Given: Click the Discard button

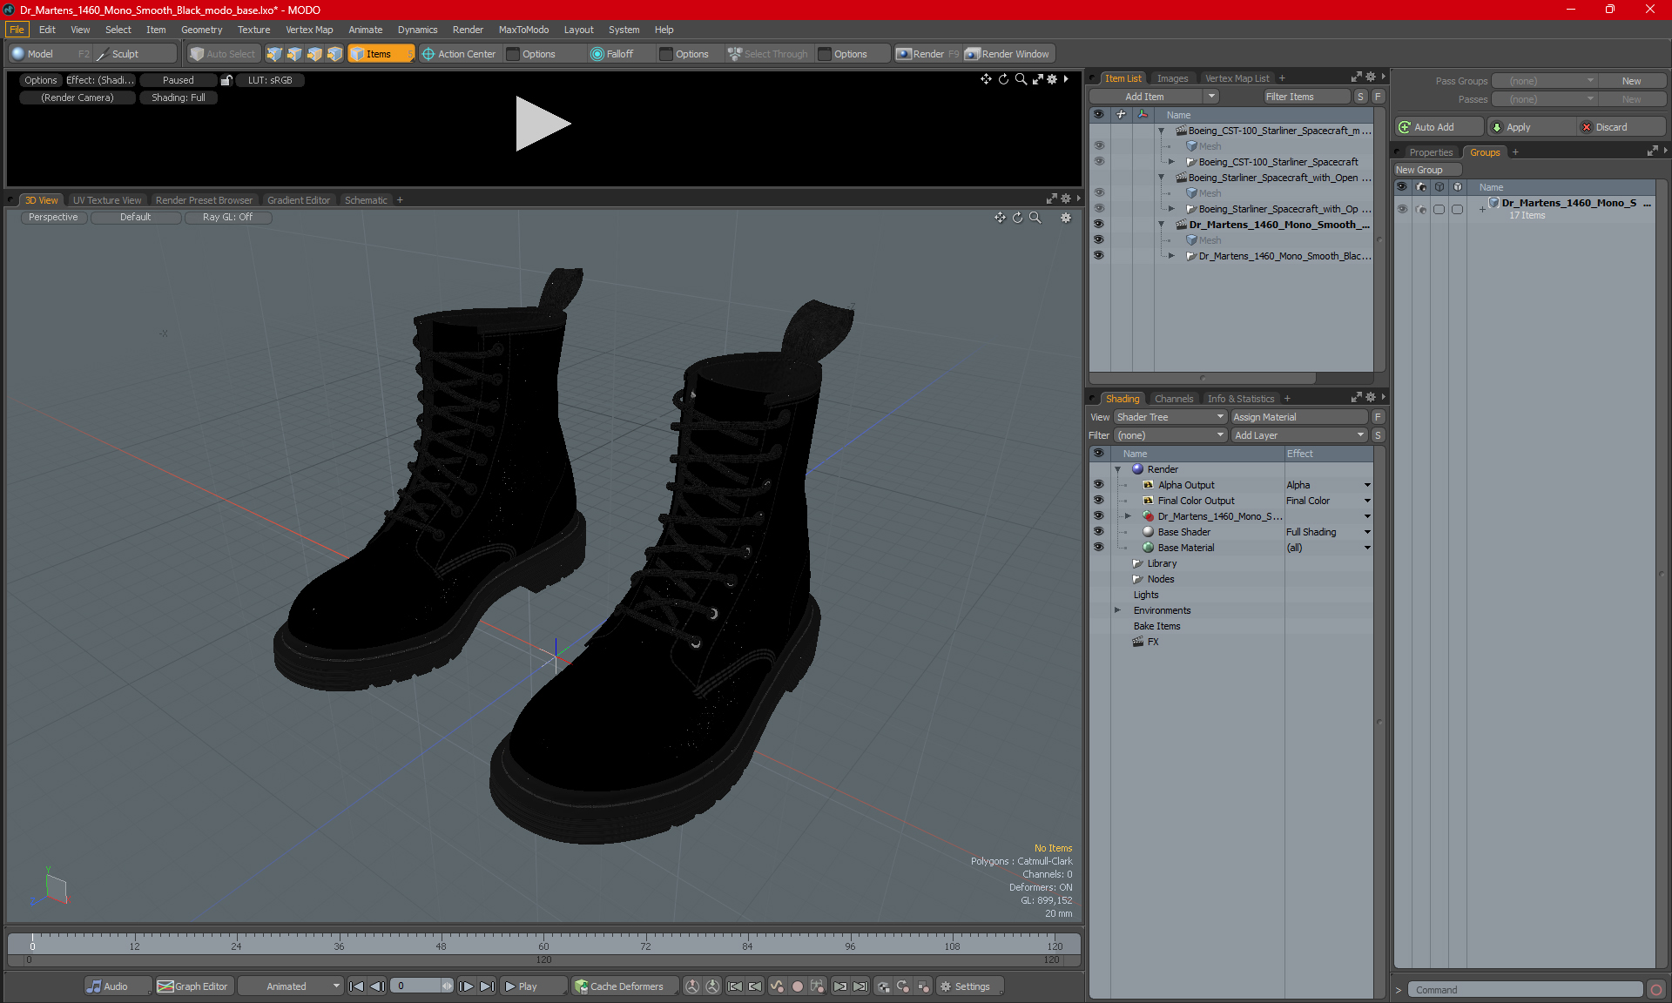Looking at the screenshot, I should [1621, 127].
